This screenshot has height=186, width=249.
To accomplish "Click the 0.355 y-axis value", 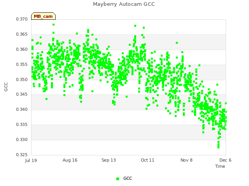I will tap(22, 65).
